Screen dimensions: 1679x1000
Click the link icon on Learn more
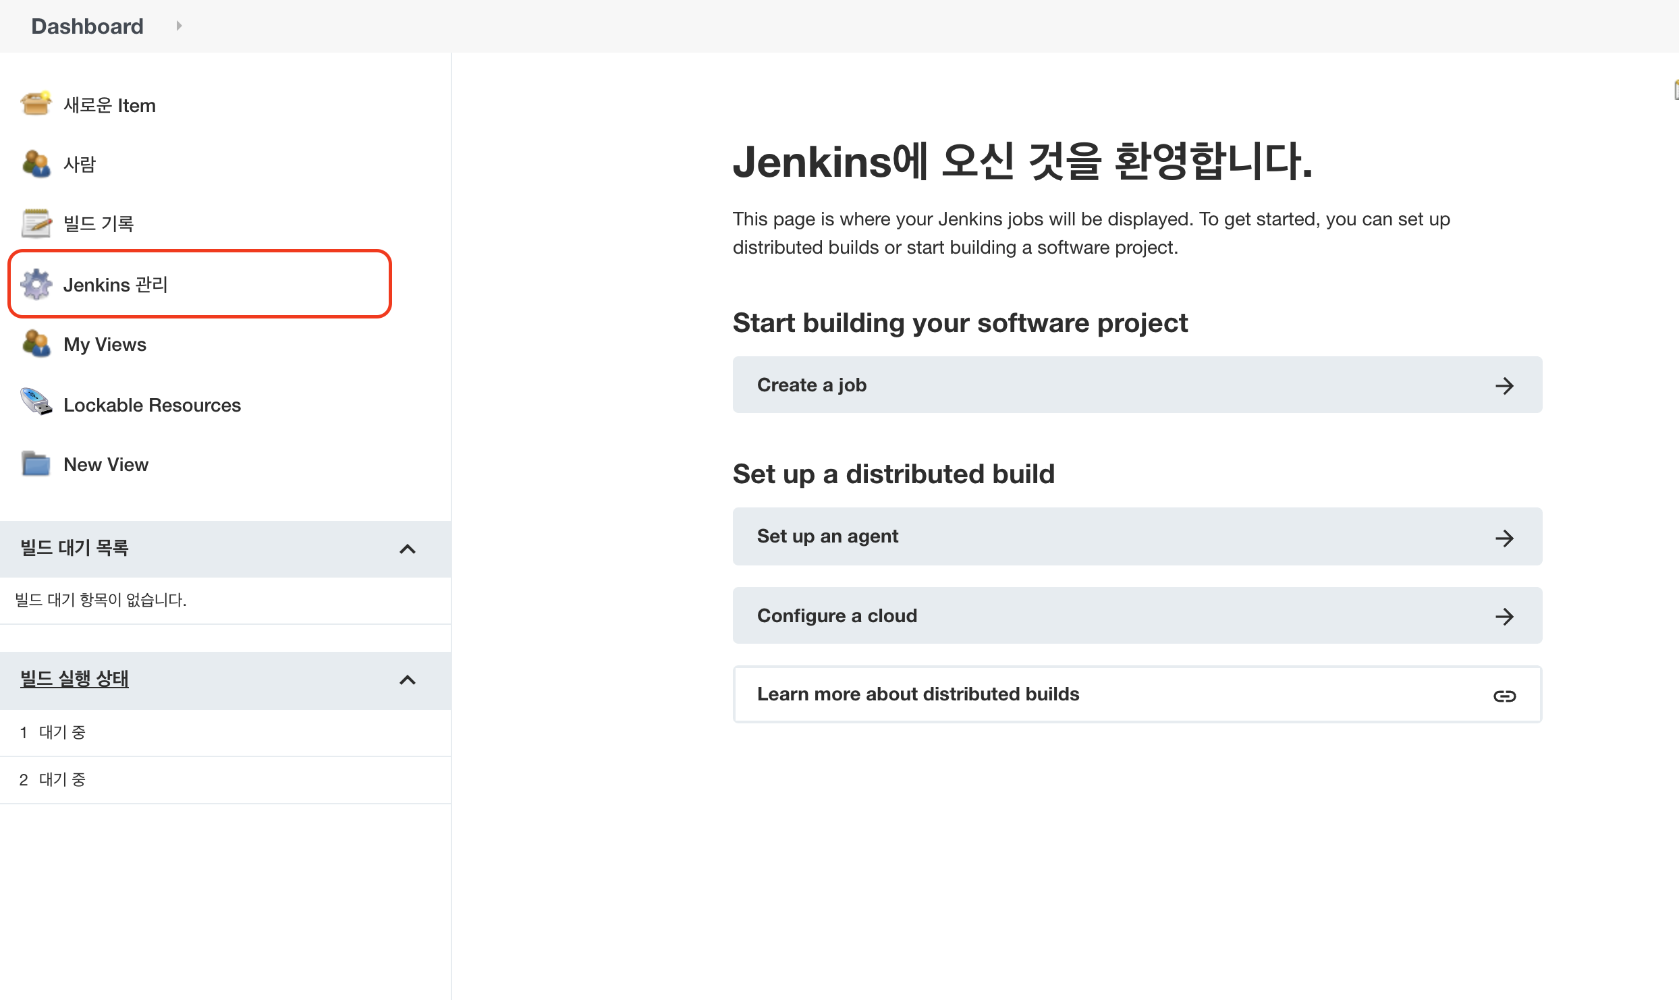1504,696
